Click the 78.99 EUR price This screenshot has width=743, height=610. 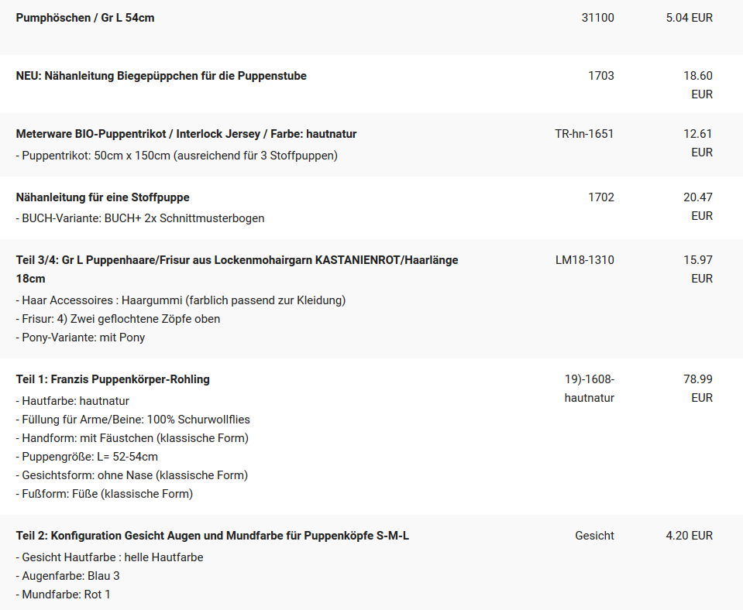[x=698, y=389]
